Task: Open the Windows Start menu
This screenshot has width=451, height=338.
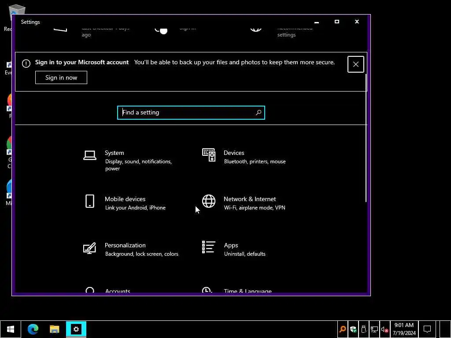Action: pos(11,329)
